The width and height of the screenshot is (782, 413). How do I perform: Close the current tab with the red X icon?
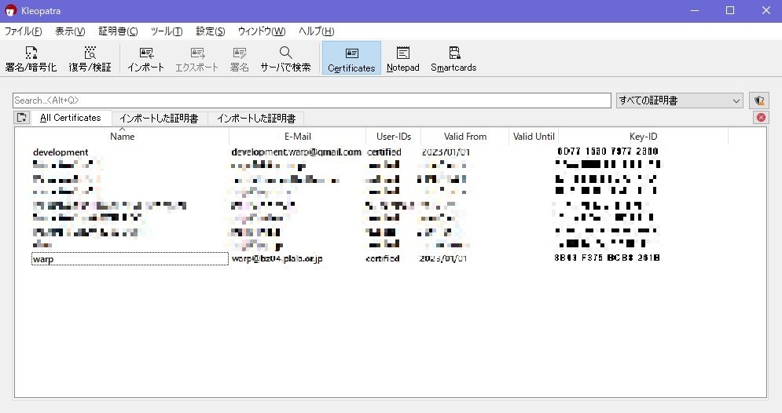pyautogui.click(x=761, y=118)
